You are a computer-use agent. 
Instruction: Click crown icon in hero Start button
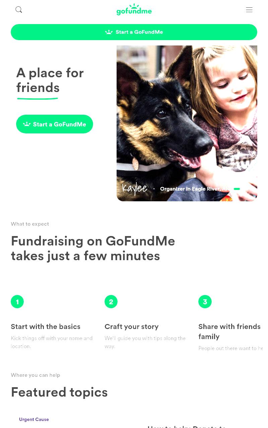[27, 124]
